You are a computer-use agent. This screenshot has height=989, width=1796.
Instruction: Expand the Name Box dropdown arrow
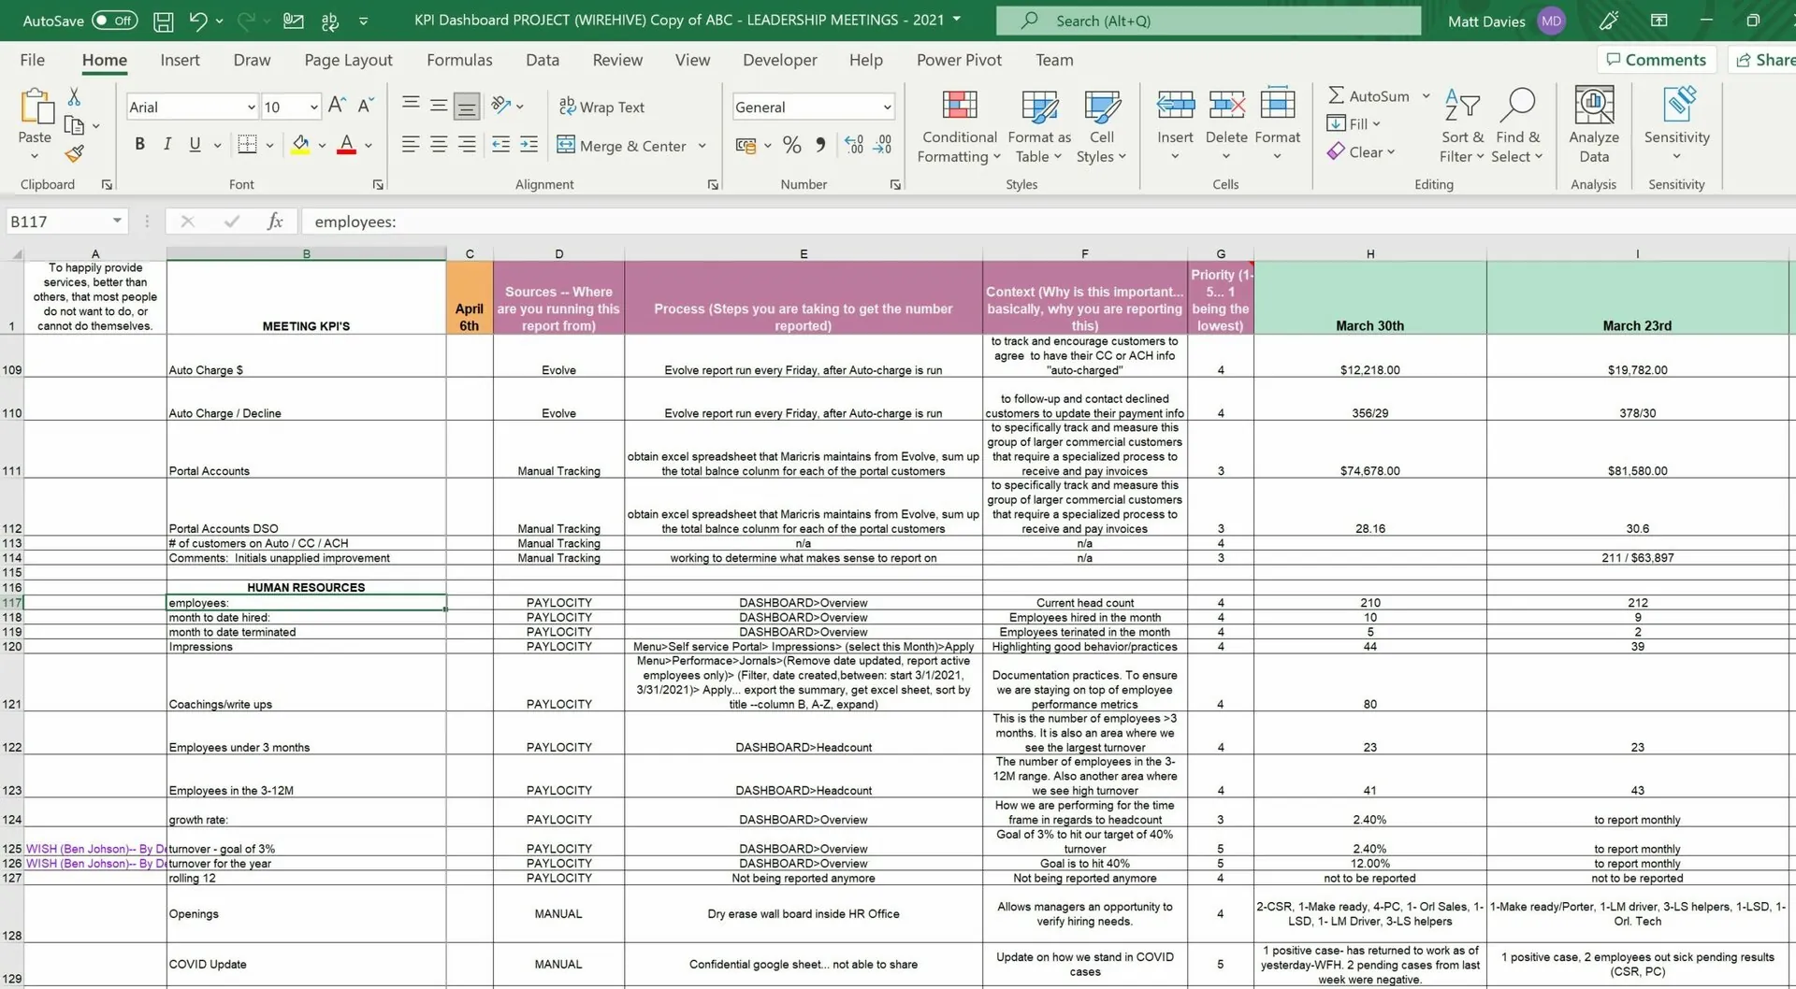click(x=117, y=222)
